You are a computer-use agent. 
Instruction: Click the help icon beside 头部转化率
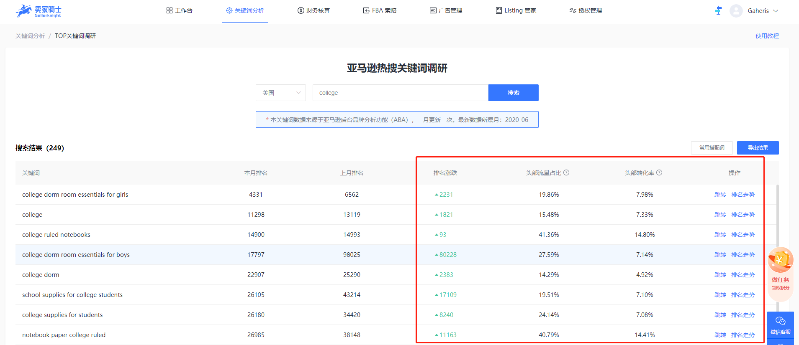659,172
